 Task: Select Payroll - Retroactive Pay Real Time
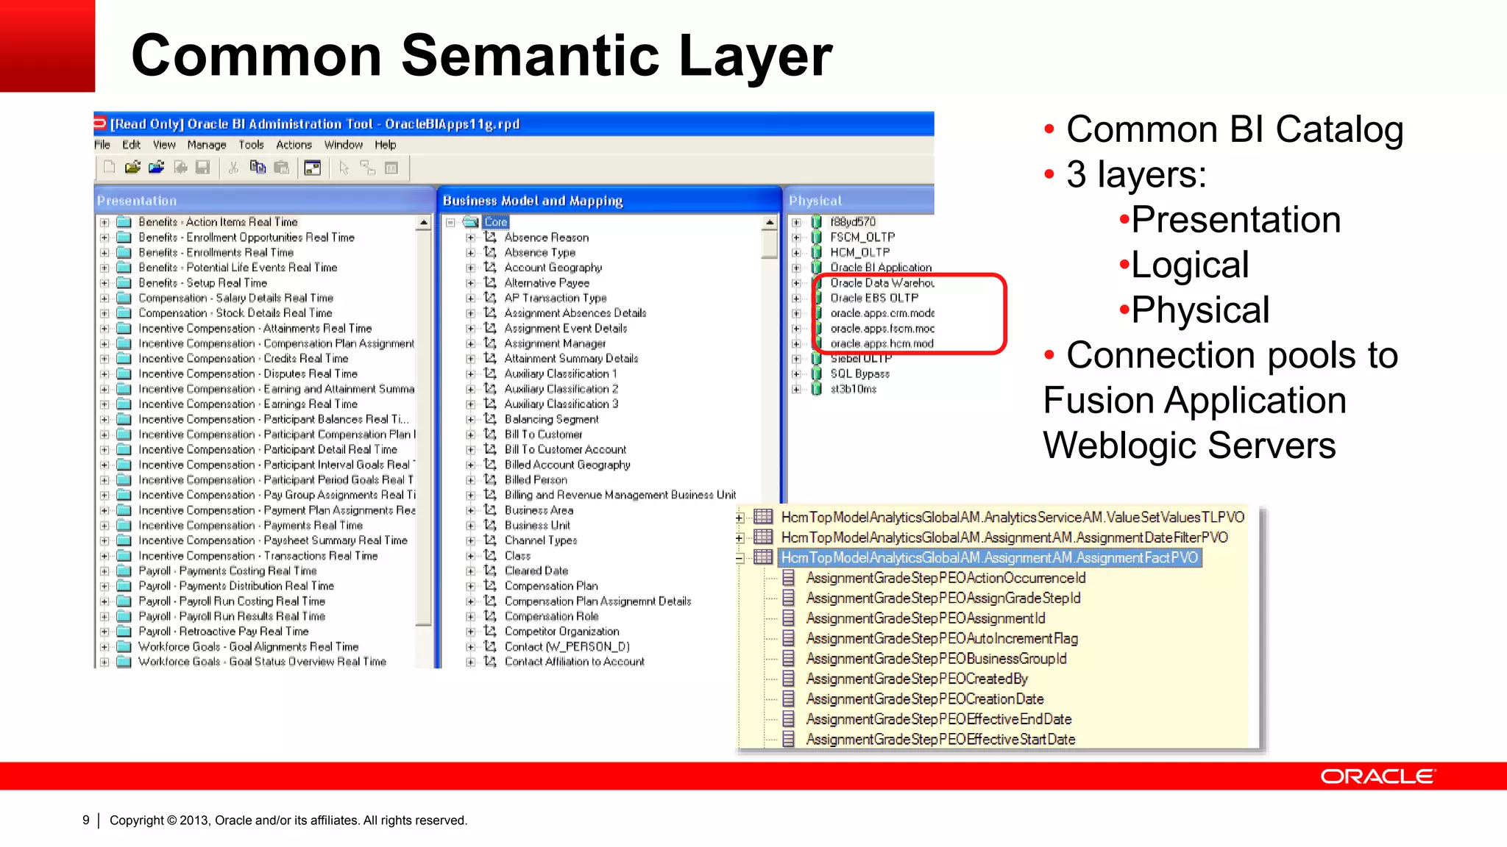tap(224, 632)
